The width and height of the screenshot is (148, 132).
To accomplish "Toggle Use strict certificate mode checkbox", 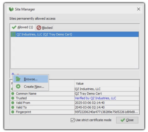I will [73, 120].
